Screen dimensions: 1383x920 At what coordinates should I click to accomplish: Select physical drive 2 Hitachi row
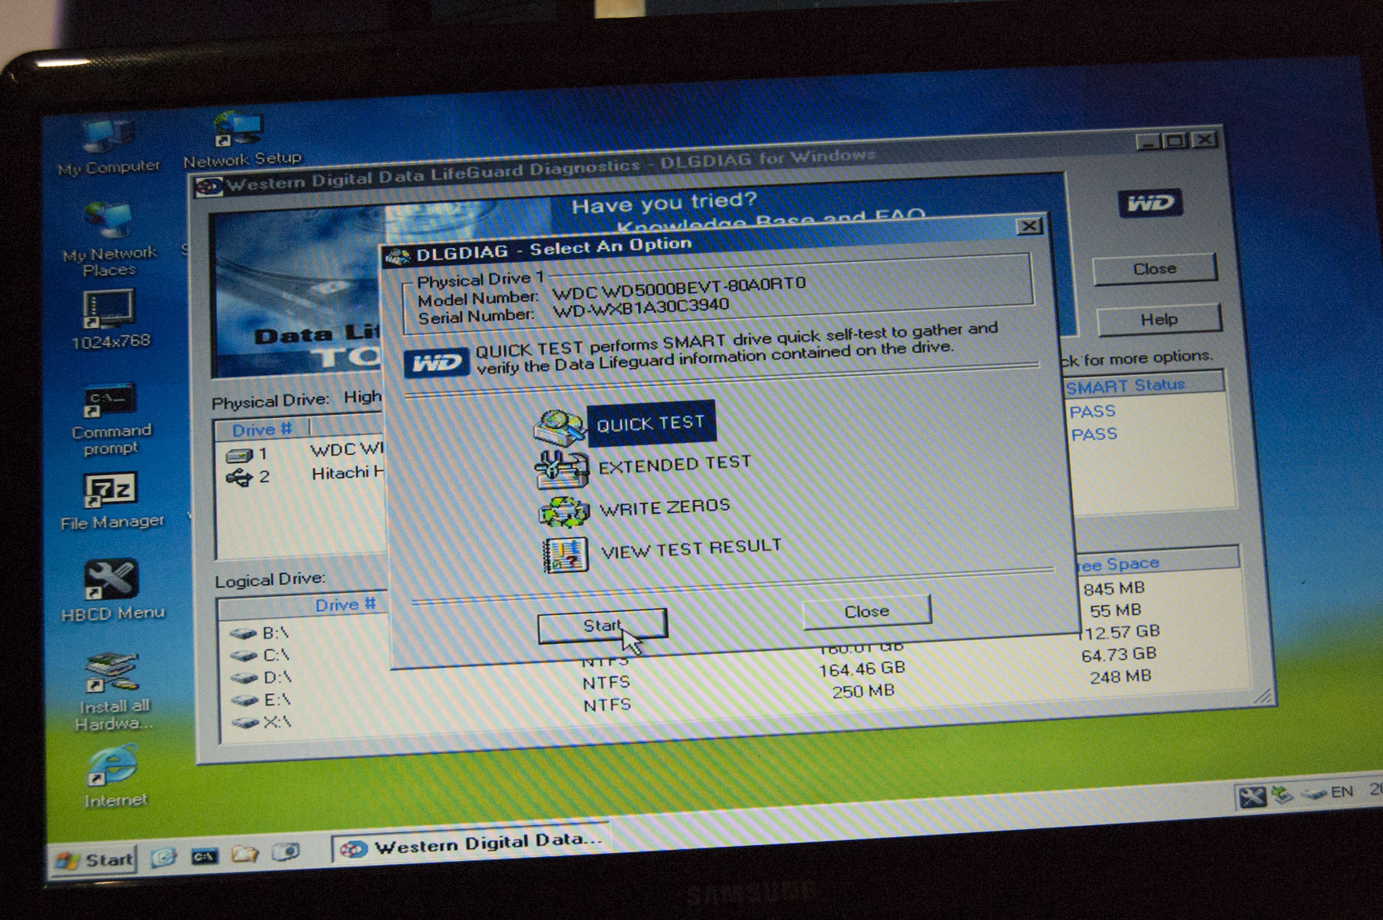click(x=303, y=476)
